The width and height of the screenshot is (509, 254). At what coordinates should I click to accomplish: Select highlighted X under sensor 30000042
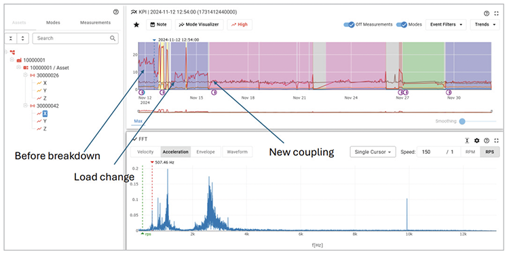(x=45, y=113)
